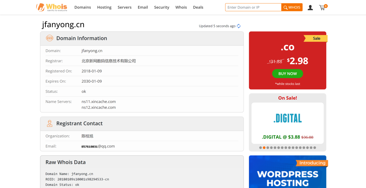Open the shopping cart icon
The image size is (366, 188).
(x=322, y=8)
